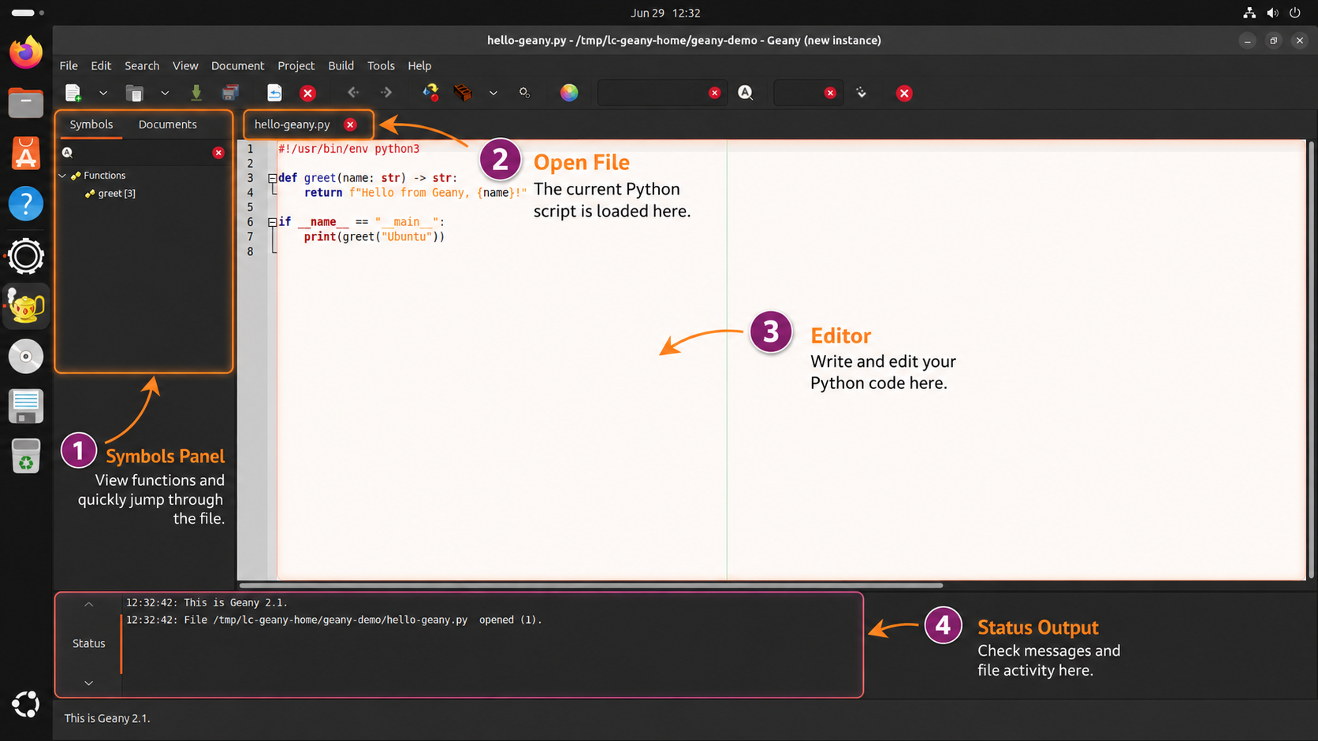Open the File menu
The image size is (1318, 741).
point(69,65)
